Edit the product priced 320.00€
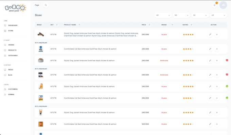The height and width of the screenshot is (135, 231). pos(210,124)
